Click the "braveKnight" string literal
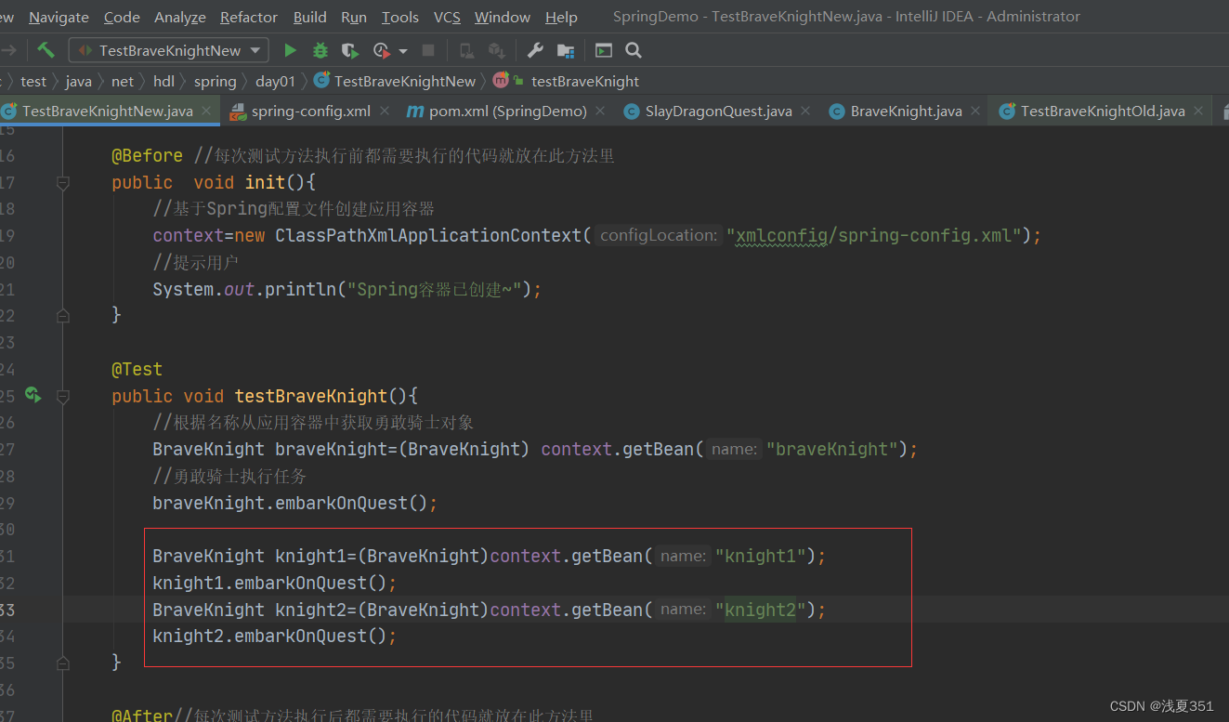Screen dimensions: 1229x722 coord(831,449)
